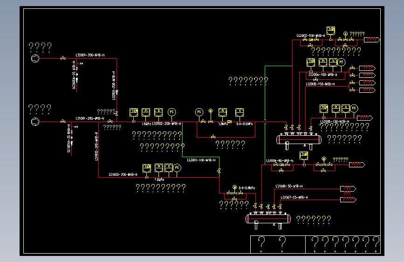404x262 pixels.
Task: Click PG gauge circle above LS1003 line
Action: pos(177,168)
